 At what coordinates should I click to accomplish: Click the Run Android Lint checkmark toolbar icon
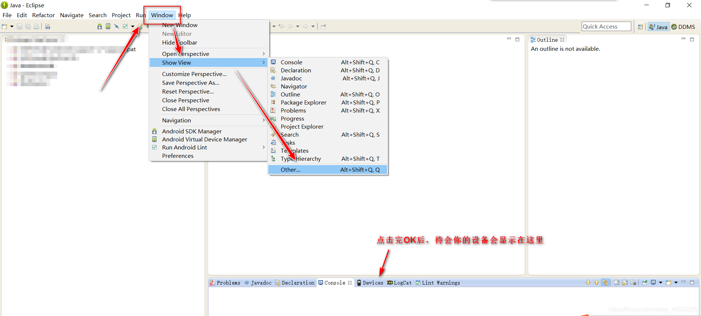point(125,26)
